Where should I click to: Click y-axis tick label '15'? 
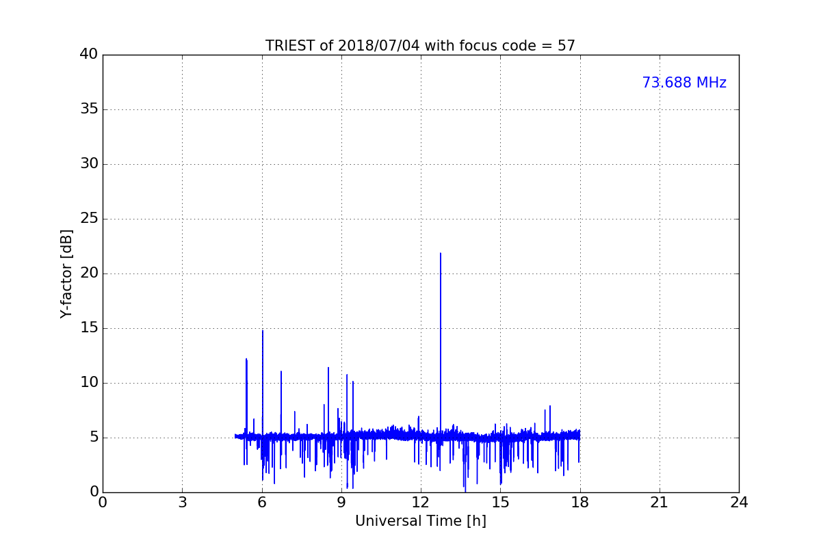coord(89,328)
